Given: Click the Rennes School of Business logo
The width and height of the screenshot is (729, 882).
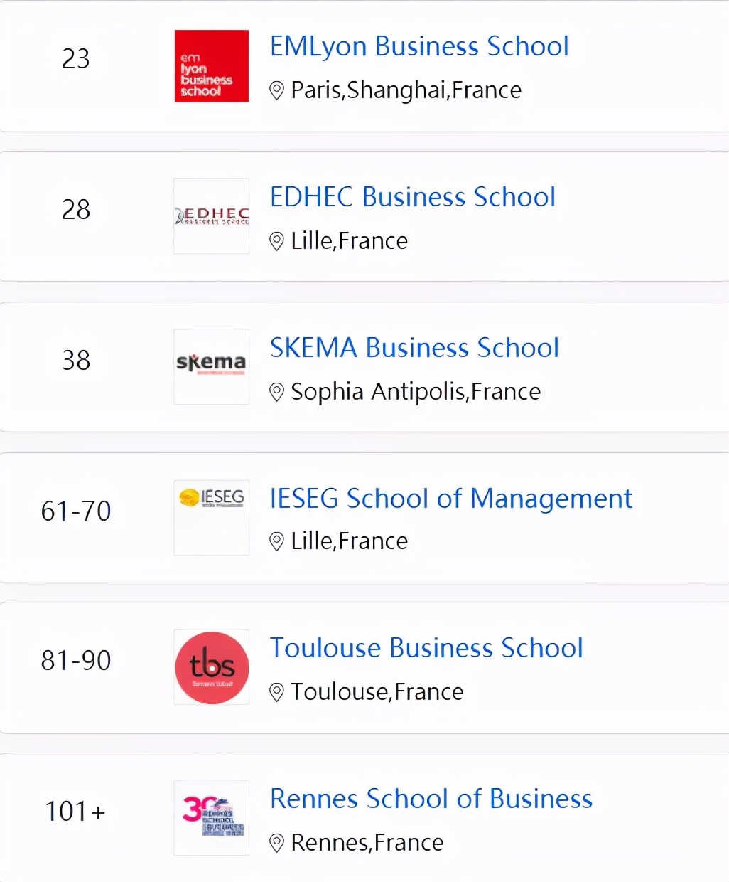Looking at the screenshot, I should [x=211, y=817].
